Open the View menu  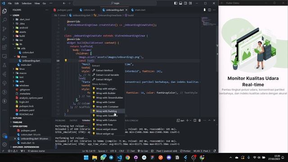[x=37, y=3]
